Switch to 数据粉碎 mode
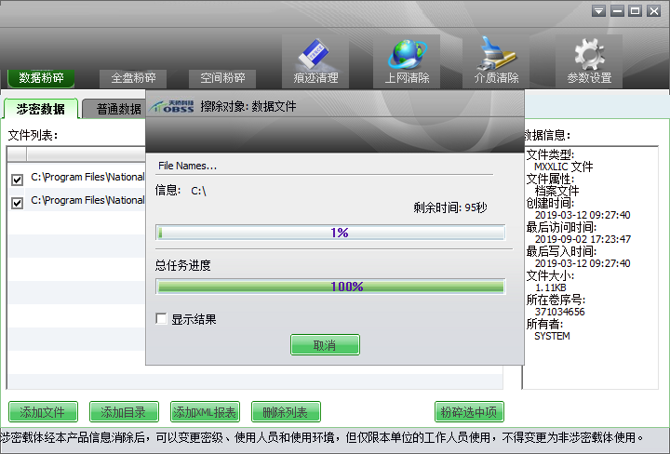The image size is (670, 454). click(41, 78)
